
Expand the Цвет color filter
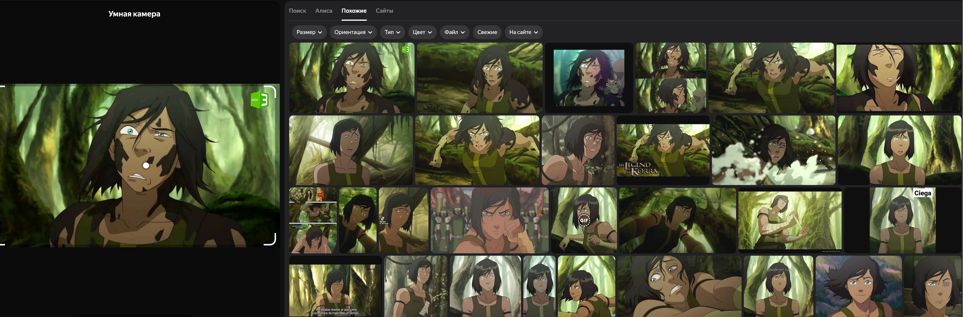click(422, 32)
